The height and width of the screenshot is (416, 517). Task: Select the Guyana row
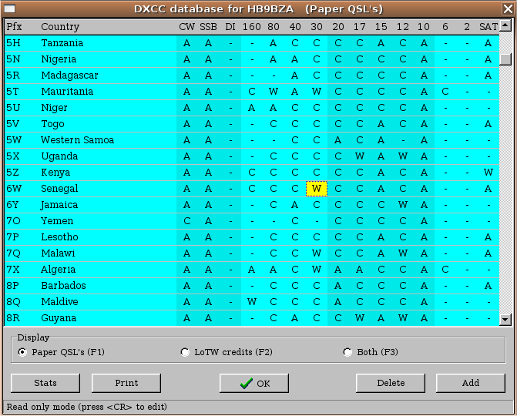(252, 317)
